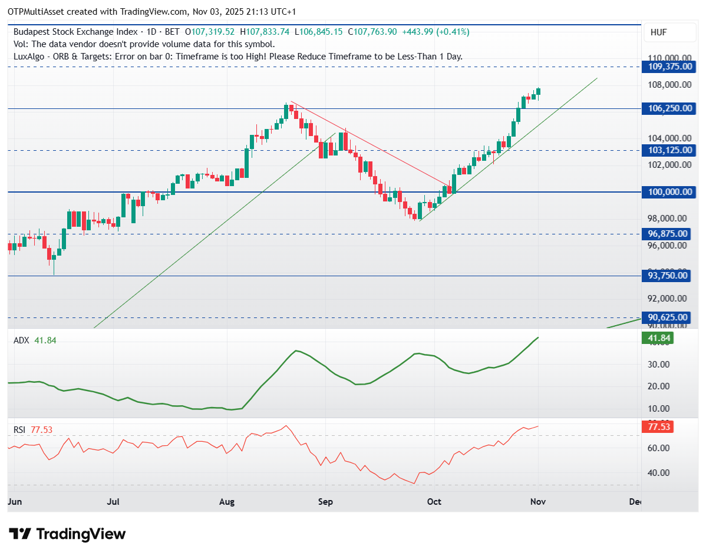Click the Vol indicator legend line
Viewport: 706px width, 556px height.
pyautogui.click(x=144, y=44)
